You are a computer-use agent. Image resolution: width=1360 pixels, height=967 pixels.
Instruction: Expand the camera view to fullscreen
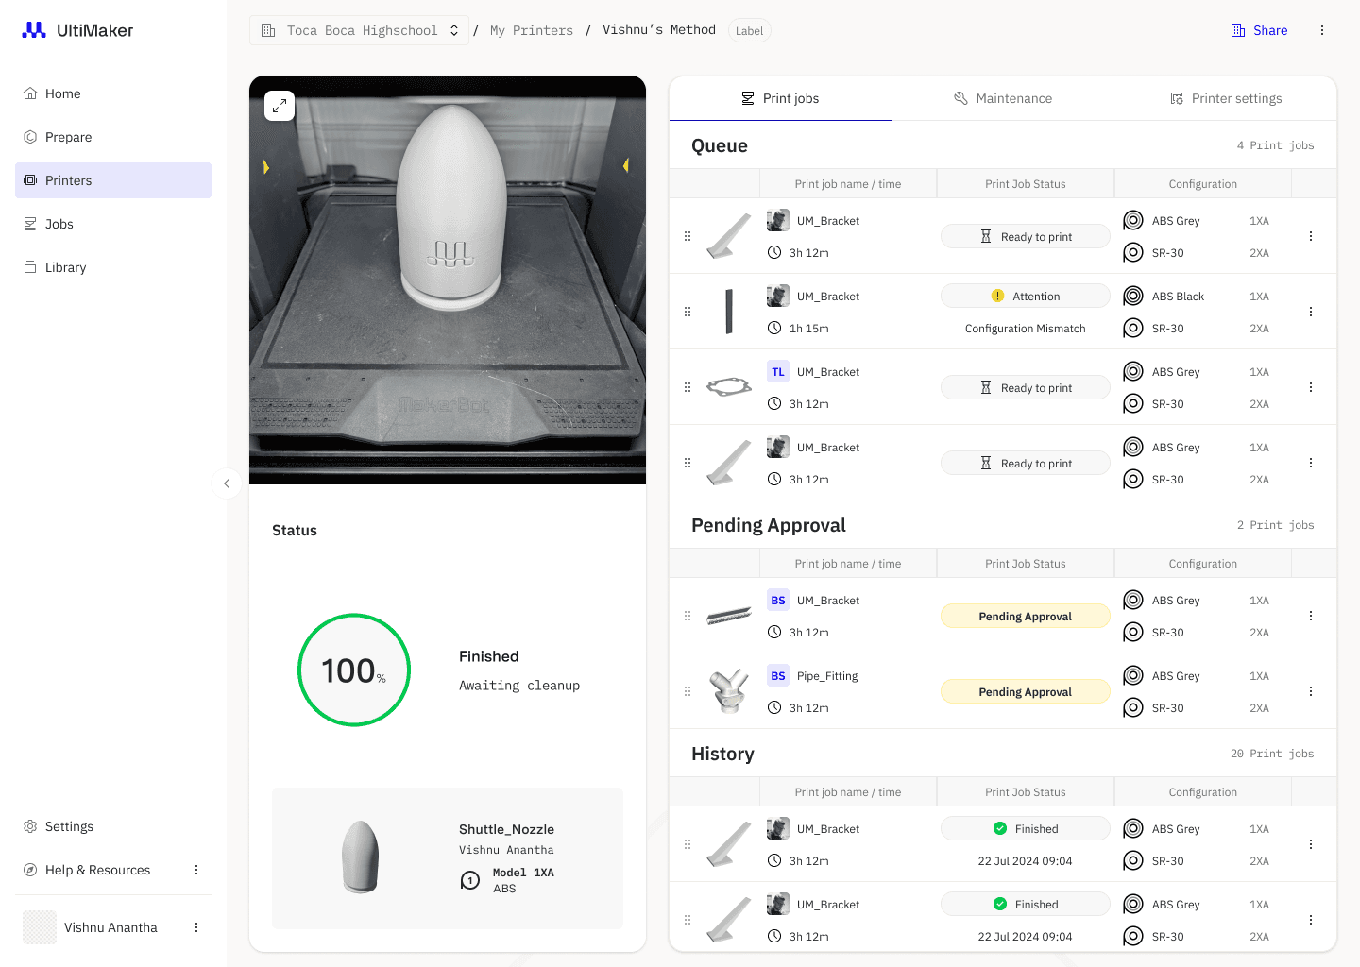[280, 106]
